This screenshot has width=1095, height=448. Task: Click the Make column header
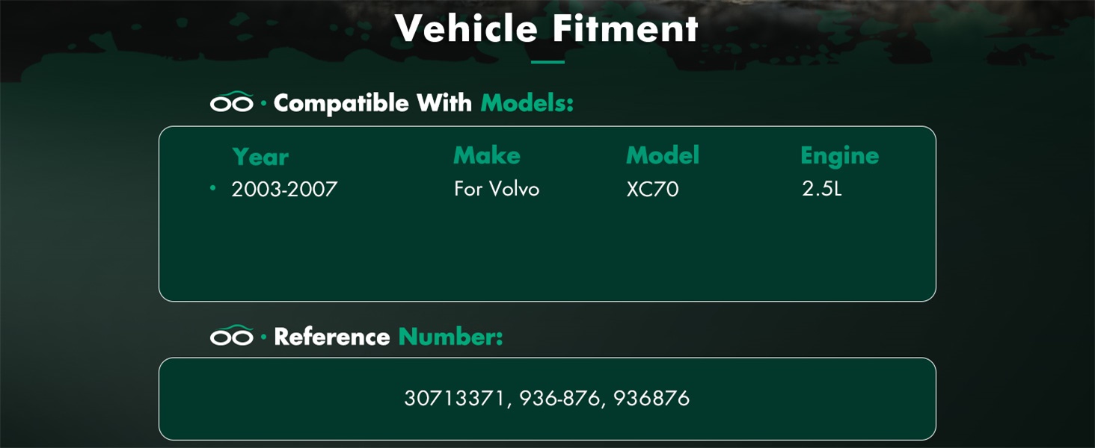[487, 155]
